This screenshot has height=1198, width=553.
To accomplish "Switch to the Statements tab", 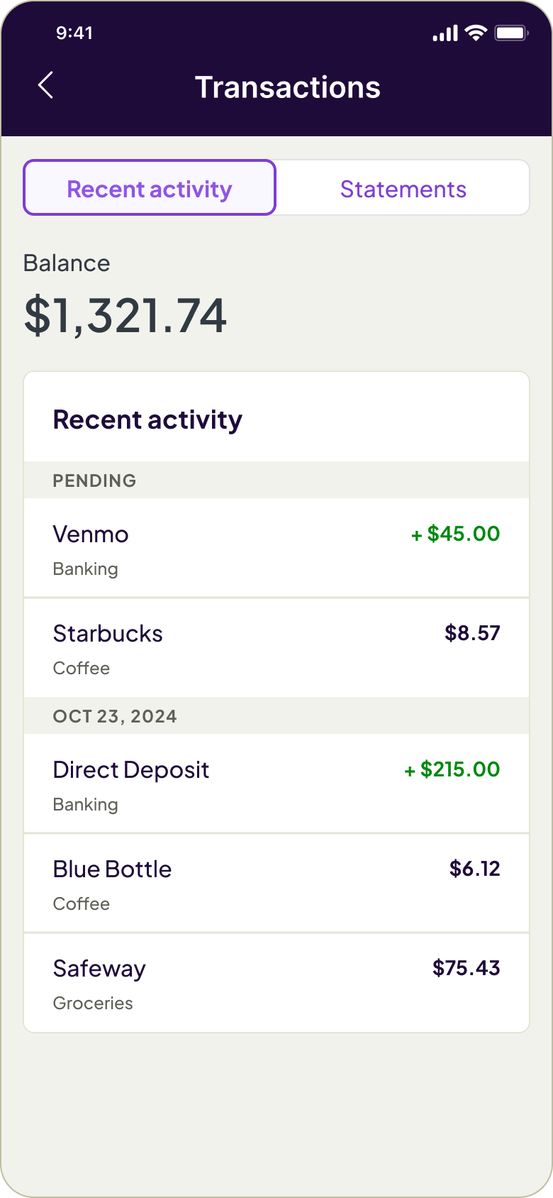I will point(403,189).
